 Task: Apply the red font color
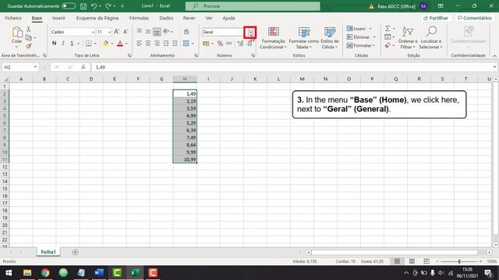pyautogui.click(x=120, y=44)
